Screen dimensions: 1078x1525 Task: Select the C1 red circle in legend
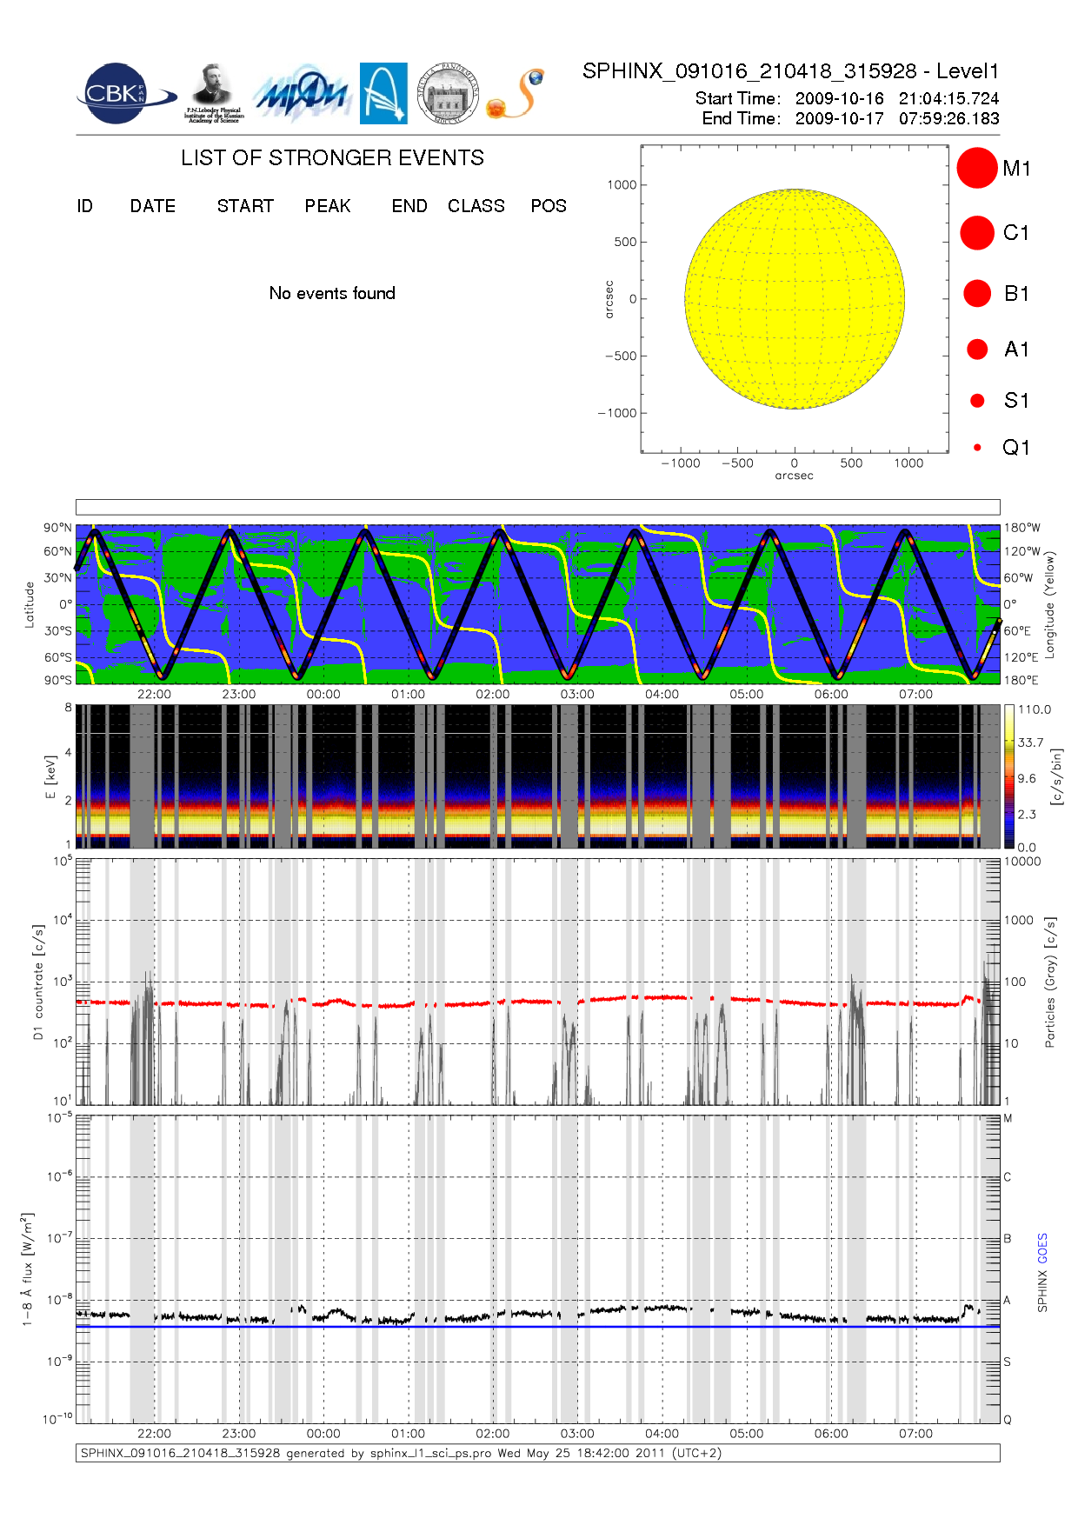[976, 233]
